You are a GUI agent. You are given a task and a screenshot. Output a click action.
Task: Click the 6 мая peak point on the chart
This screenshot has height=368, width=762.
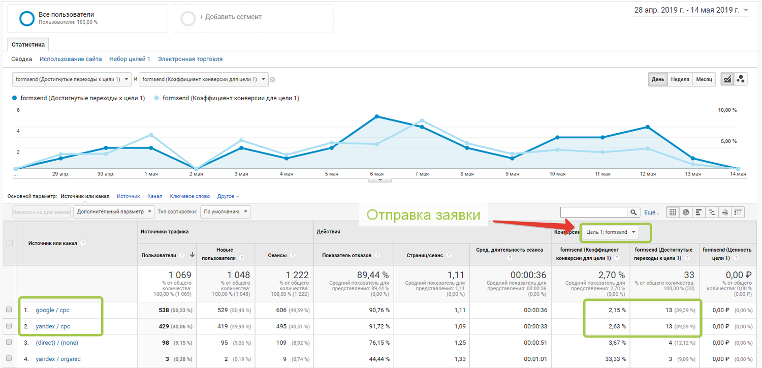(x=376, y=116)
